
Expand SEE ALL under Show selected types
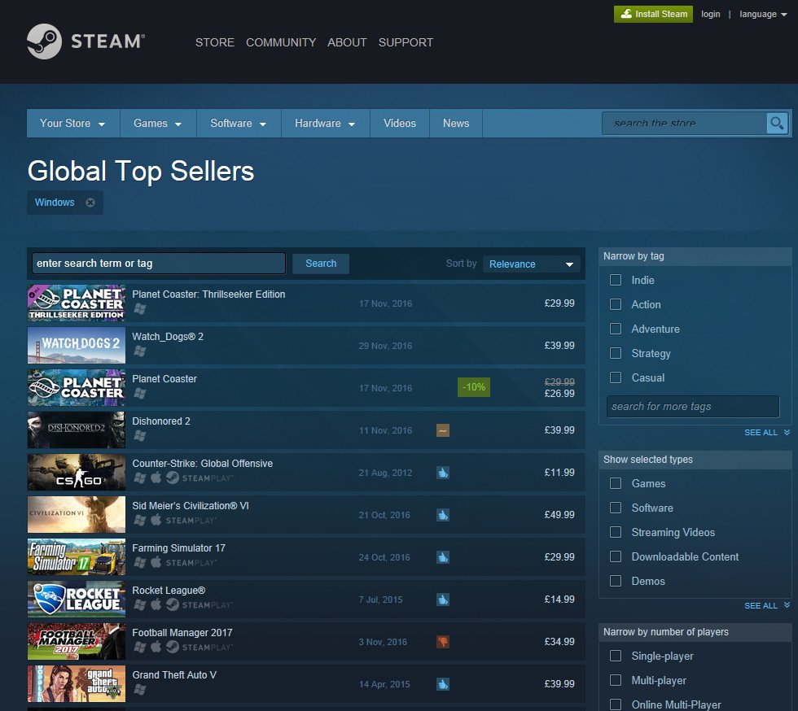coord(767,606)
